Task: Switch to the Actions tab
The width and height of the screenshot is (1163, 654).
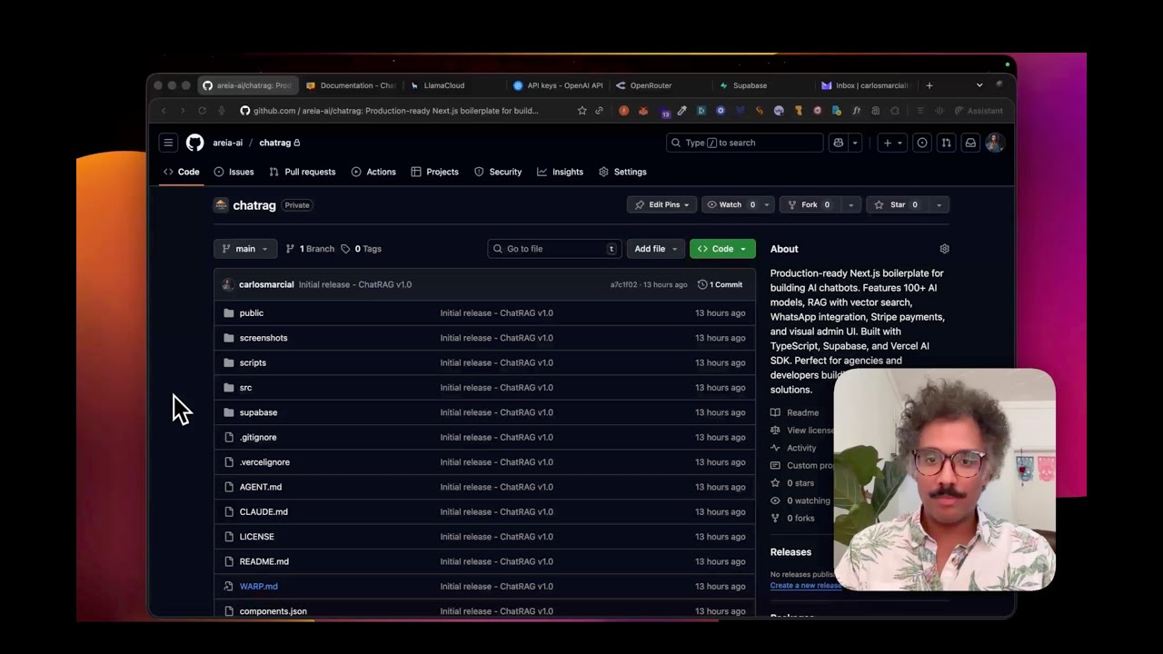Action: 373,172
